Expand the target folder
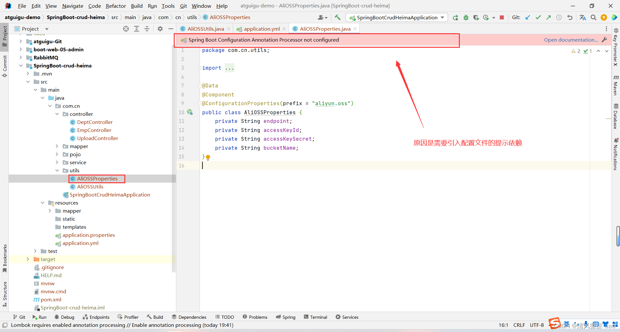 (x=28, y=259)
